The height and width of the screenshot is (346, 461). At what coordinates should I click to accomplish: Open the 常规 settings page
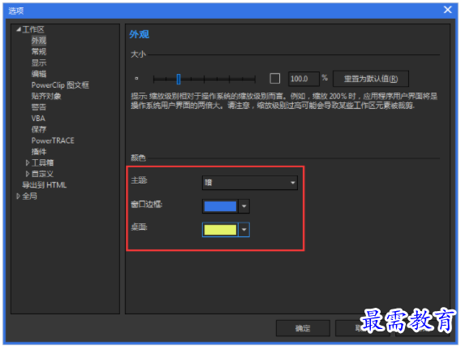click(x=39, y=51)
